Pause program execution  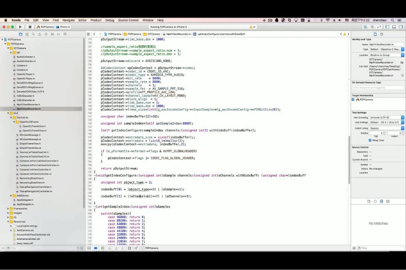103,248
